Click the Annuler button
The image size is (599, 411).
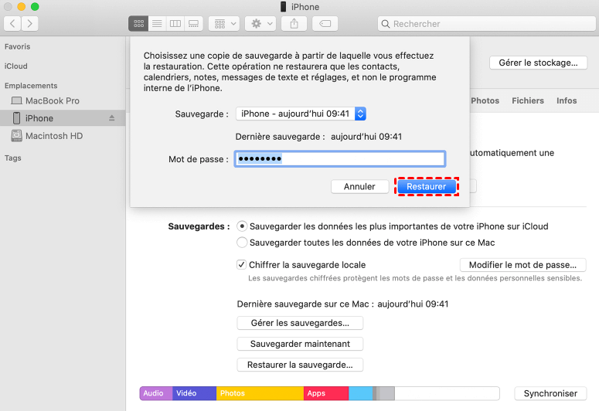[359, 186]
